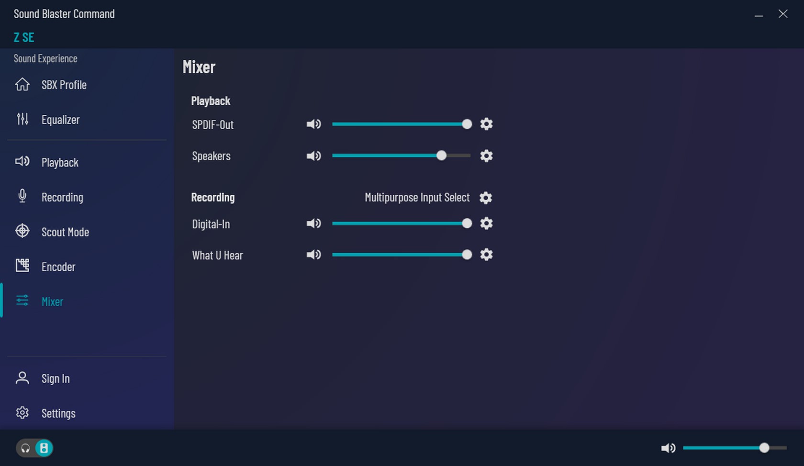
Task: Open Speakers settings gear
Action: (x=486, y=156)
